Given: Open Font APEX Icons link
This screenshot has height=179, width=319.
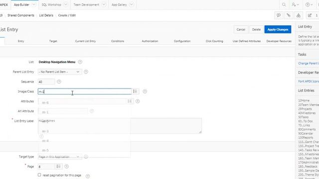Looking at the screenshot, I should [309, 82].
